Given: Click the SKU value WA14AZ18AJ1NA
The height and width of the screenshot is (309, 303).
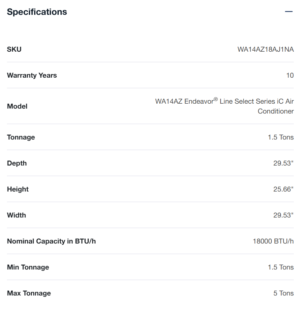Looking at the screenshot, I should point(265,49).
